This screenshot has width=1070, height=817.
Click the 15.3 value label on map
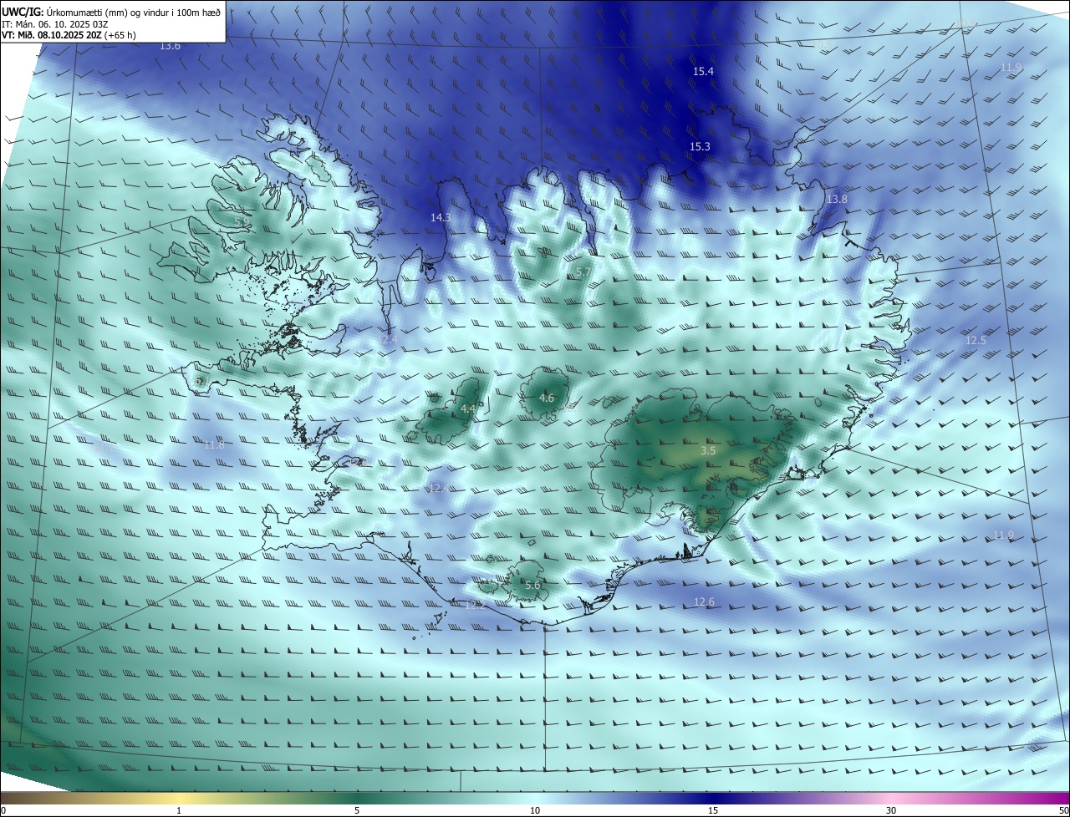(700, 147)
